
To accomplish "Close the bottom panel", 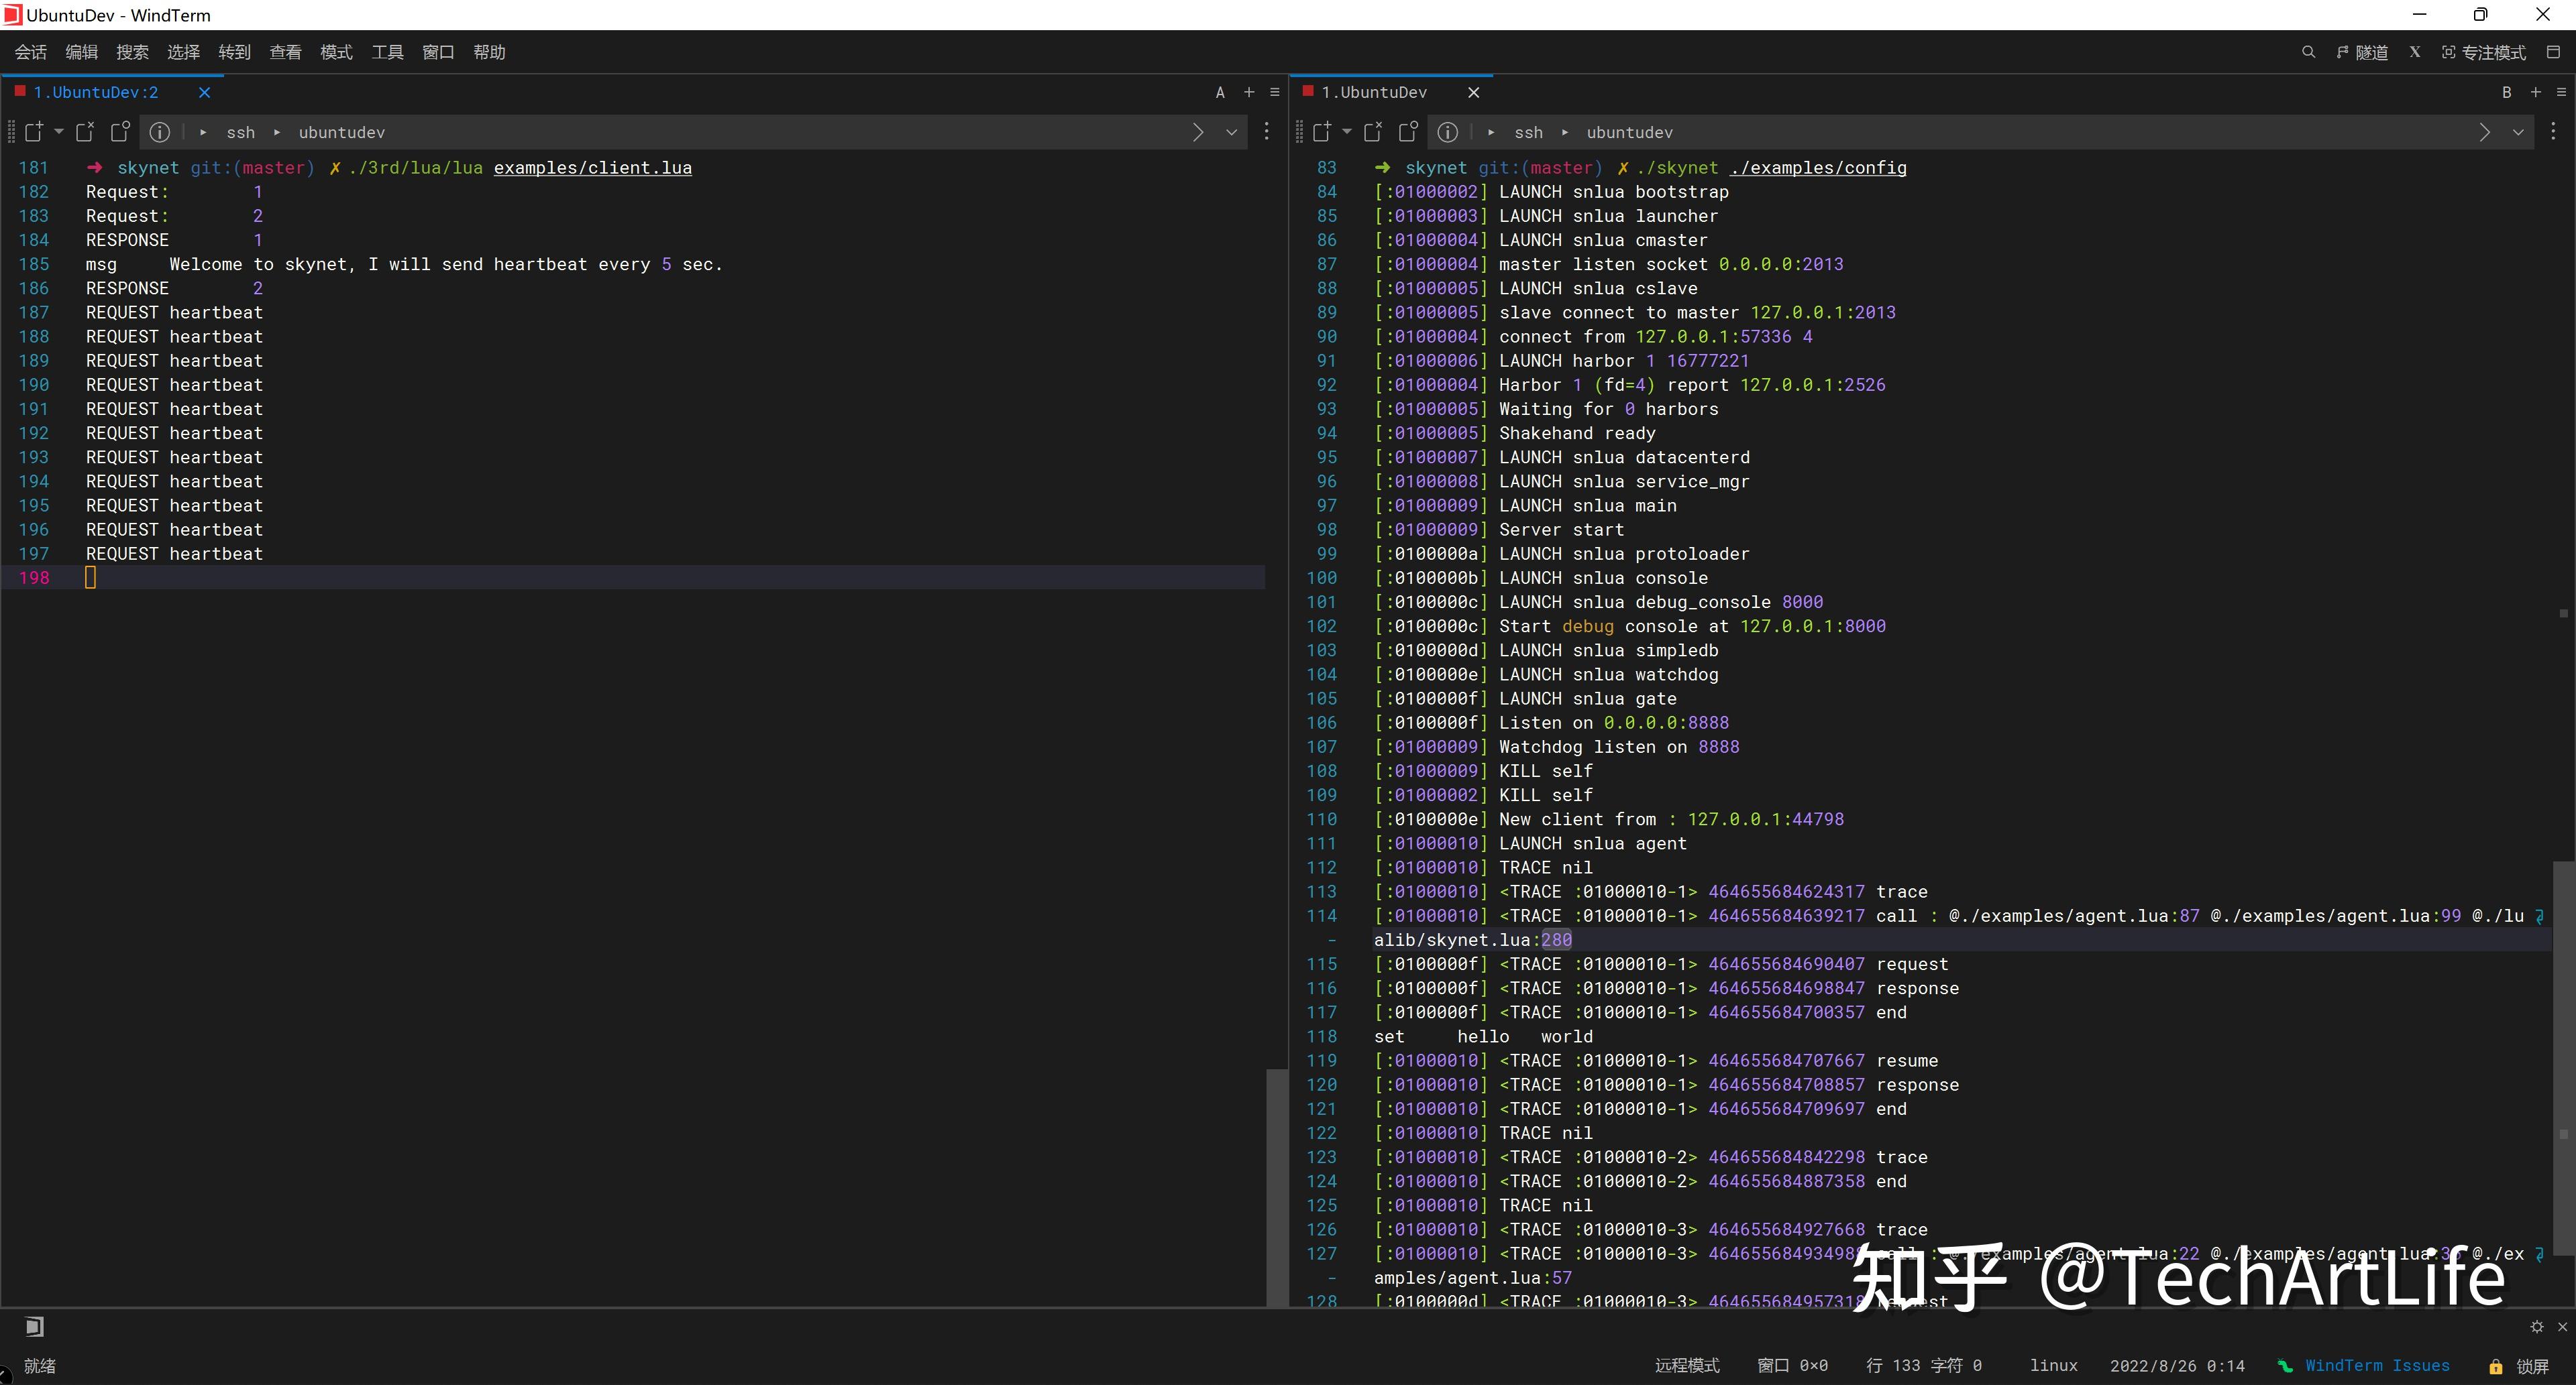I will tap(2562, 1327).
